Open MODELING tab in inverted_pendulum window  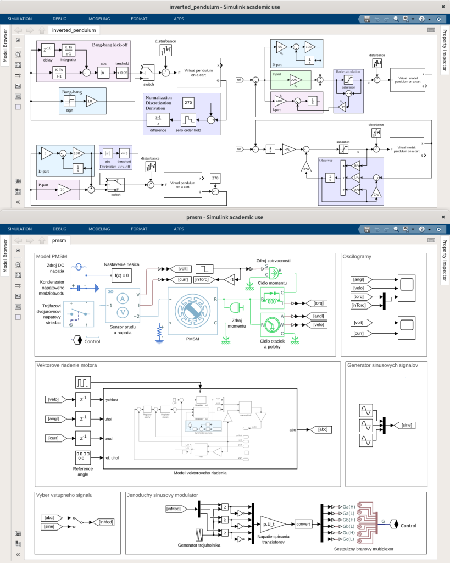pos(99,19)
